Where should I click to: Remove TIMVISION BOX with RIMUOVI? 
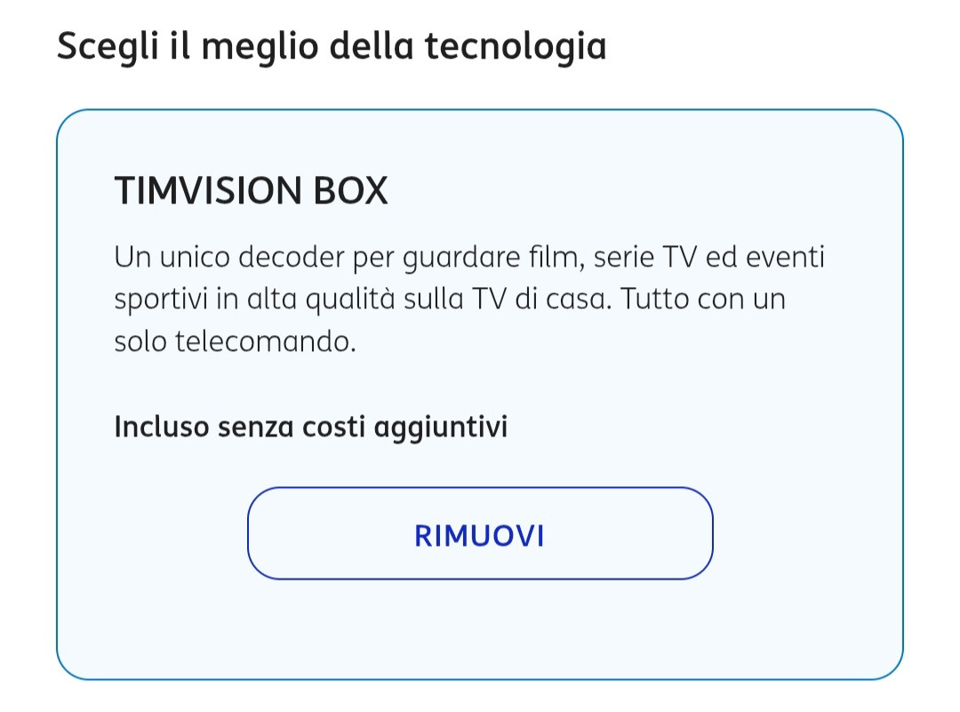pos(480,533)
